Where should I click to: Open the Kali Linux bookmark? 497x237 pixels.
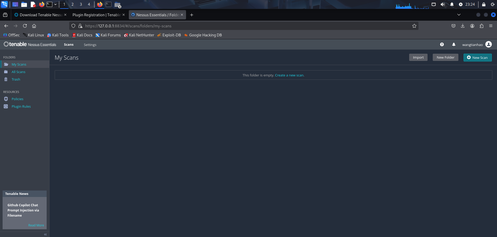(x=33, y=35)
